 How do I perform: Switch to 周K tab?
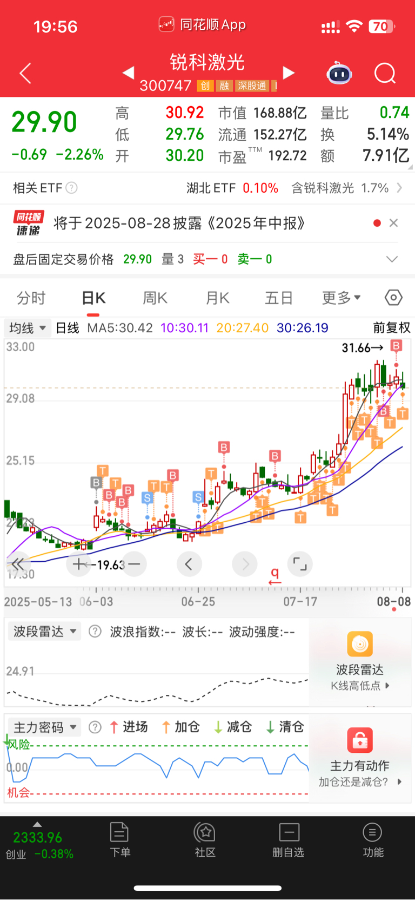click(155, 298)
